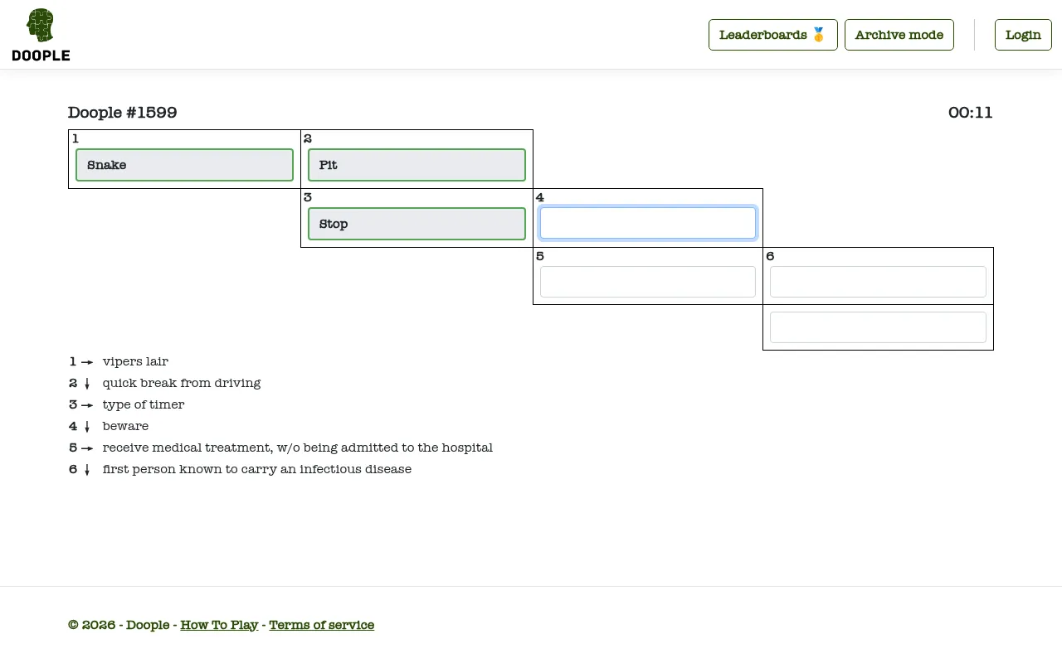Click the 'type of timer' clue
Viewport: 1062px width, 663px height.
[x=144, y=404]
